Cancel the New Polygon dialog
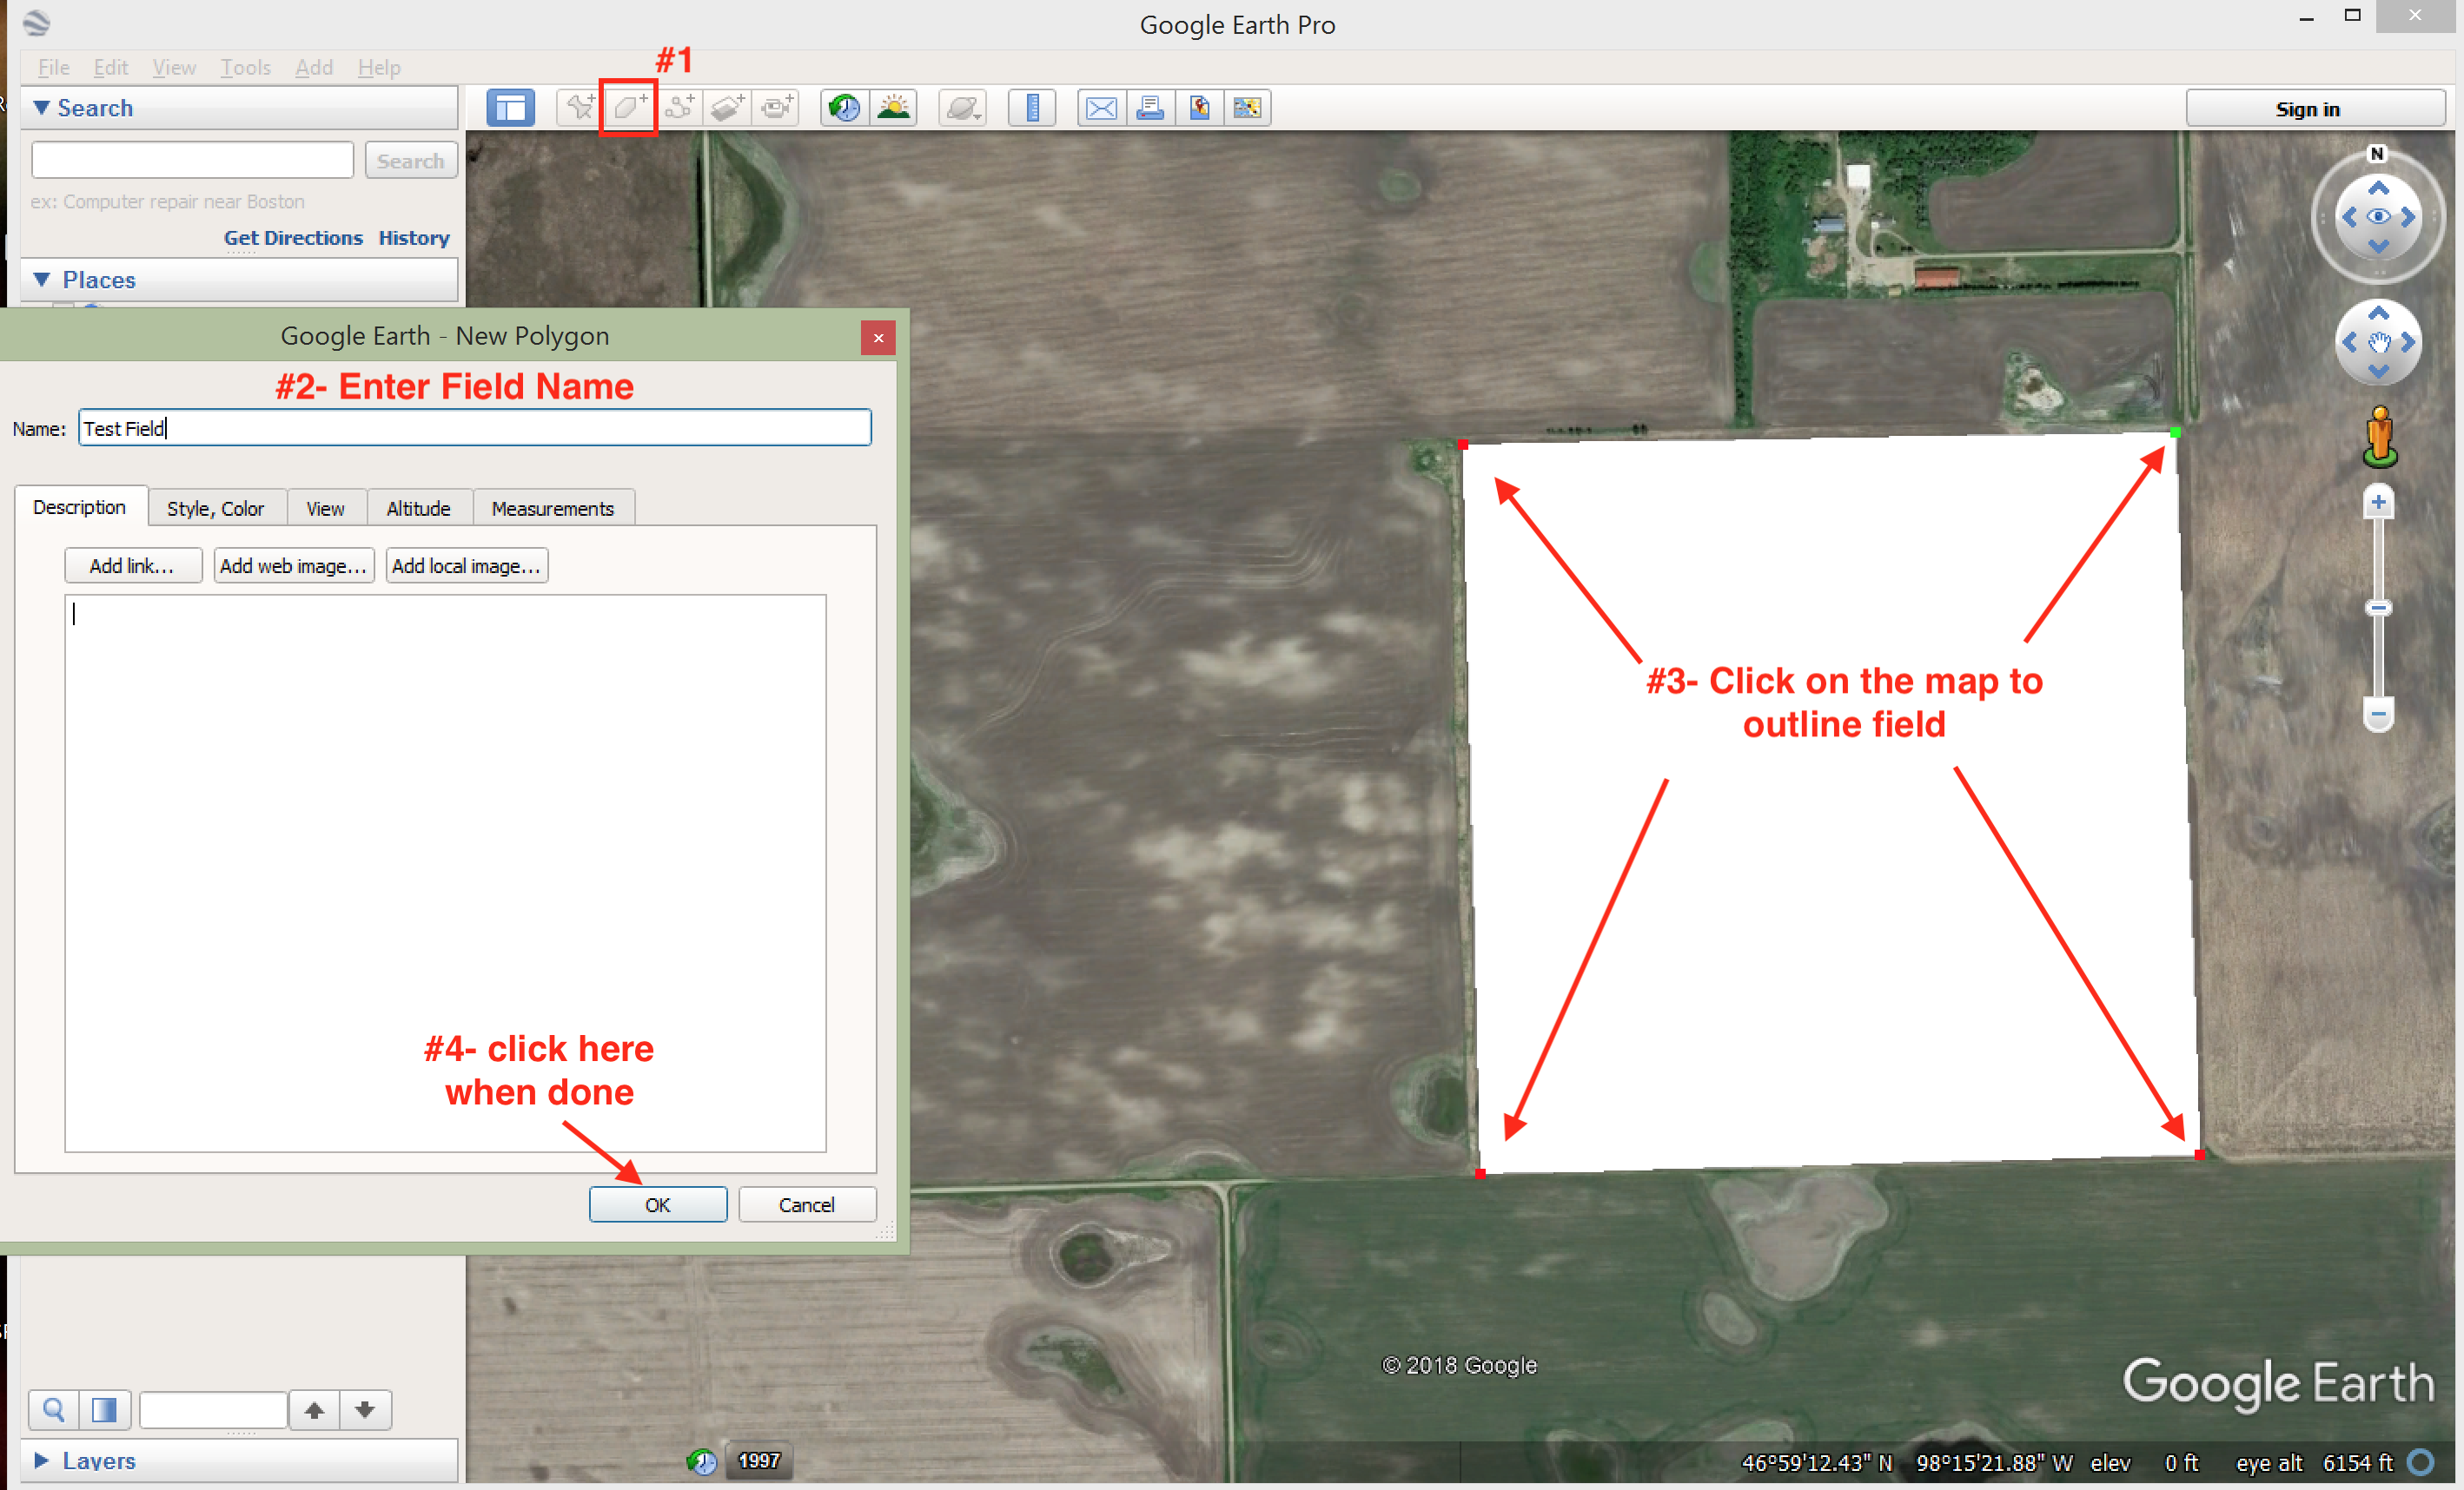Viewport: 2464px width, 1490px height. point(807,1204)
